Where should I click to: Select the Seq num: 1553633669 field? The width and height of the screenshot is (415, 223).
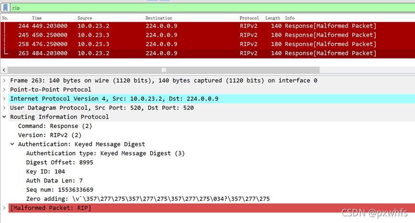pyautogui.click(x=59, y=189)
